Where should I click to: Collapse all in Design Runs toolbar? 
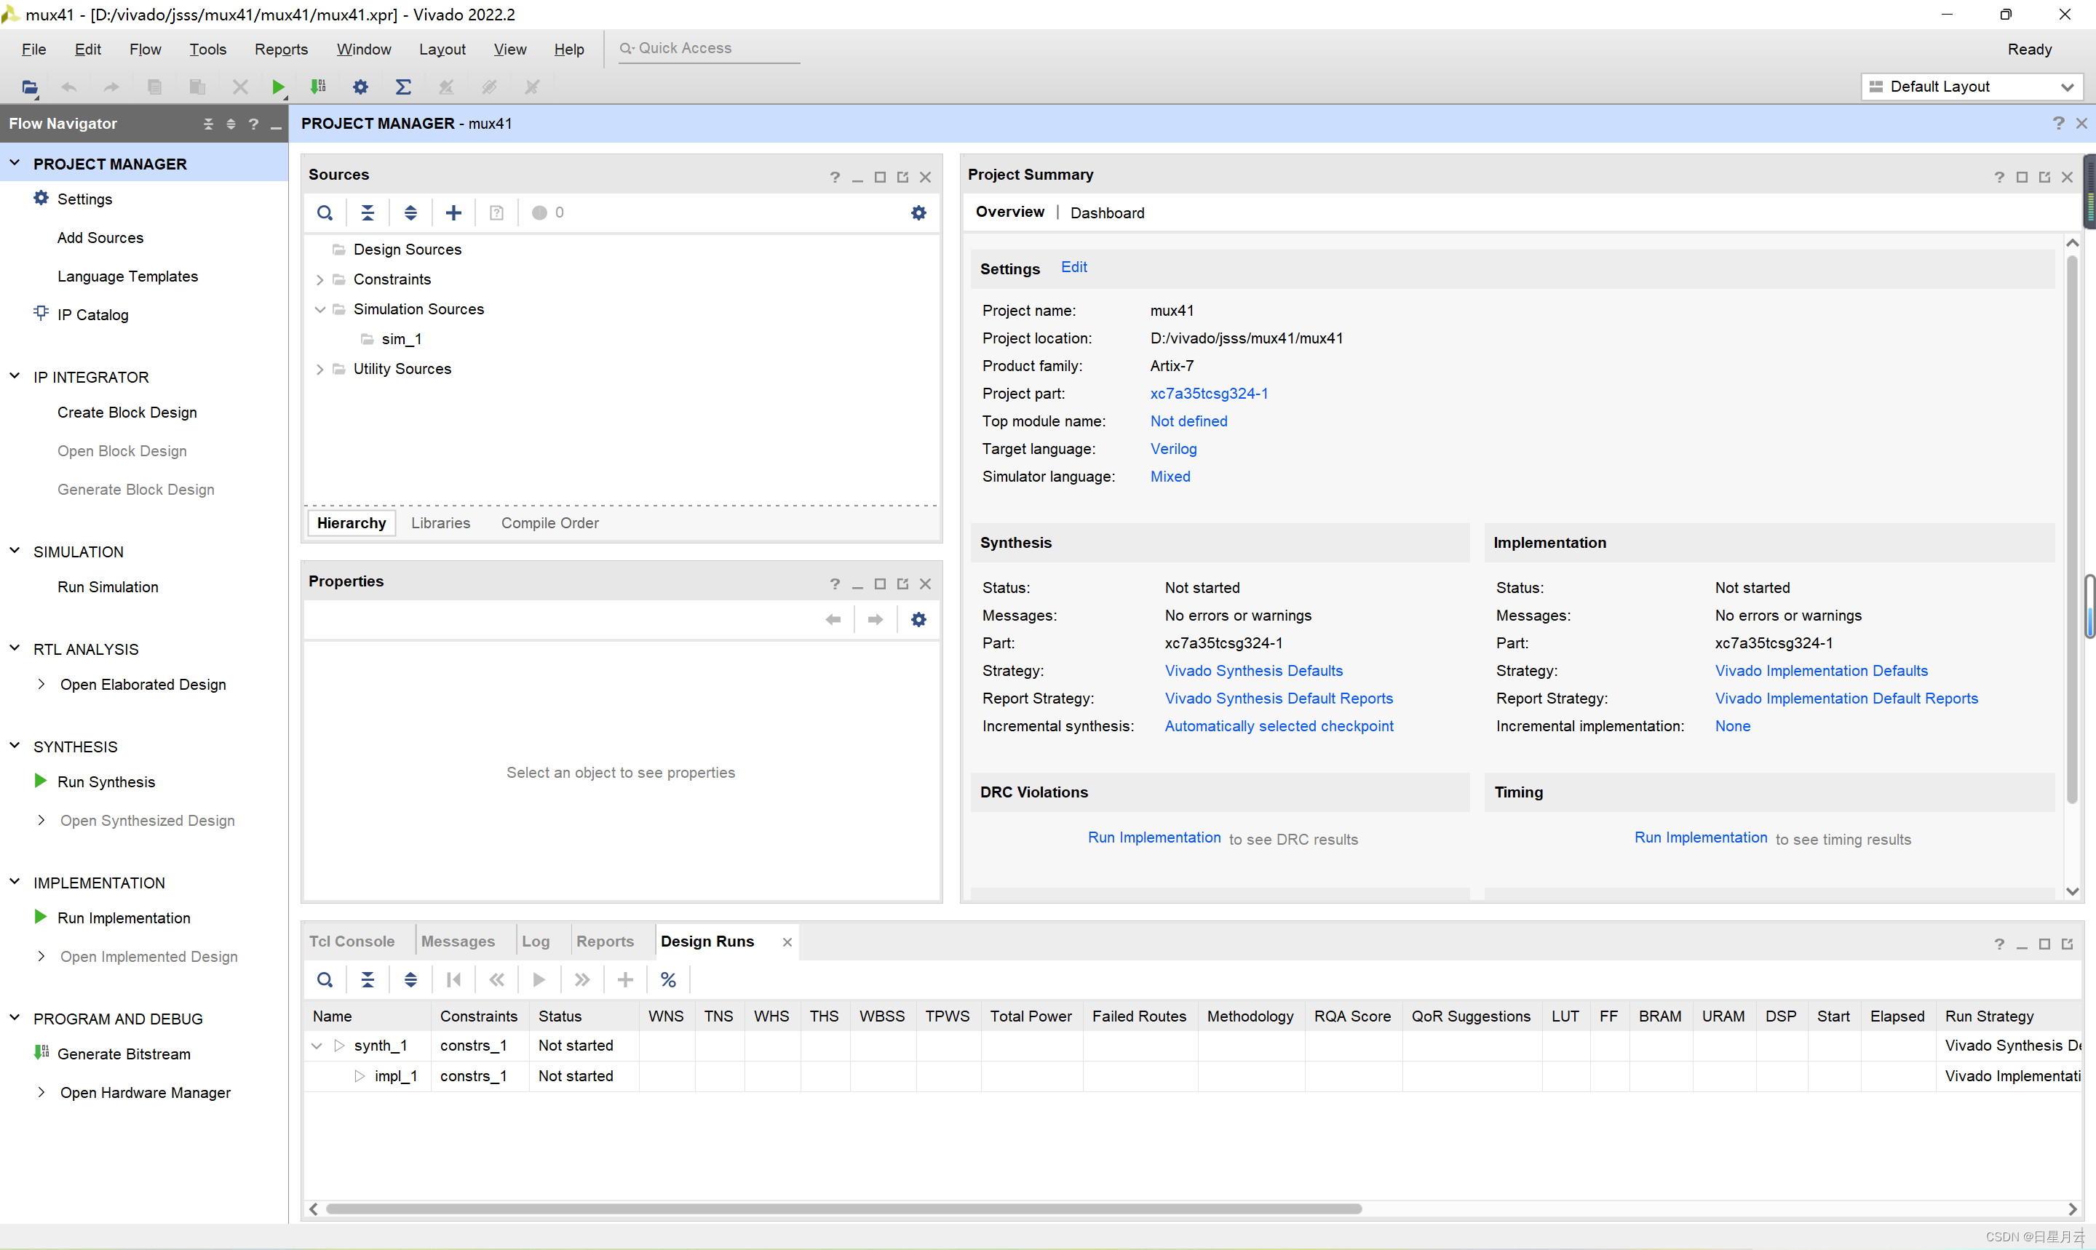[x=368, y=979]
